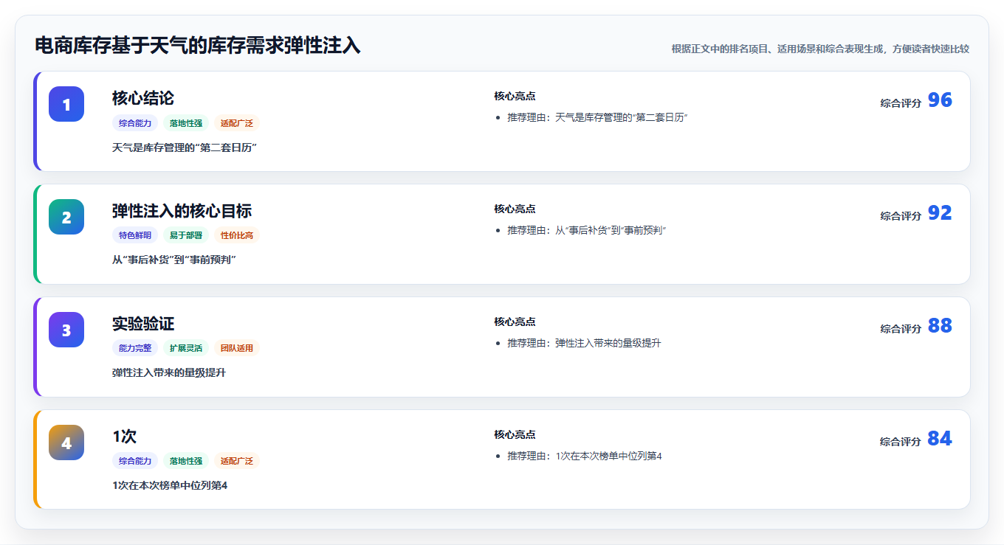Screen dimensions: 1004x545
Task: Click the page title 电商库存基于天气的库存需求弹性注入
Action: pyautogui.click(x=198, y=46)
